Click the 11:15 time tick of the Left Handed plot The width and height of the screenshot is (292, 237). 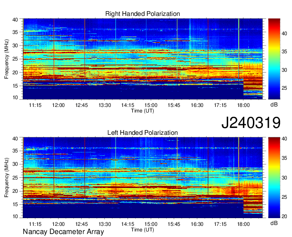click(x=35, y=224)
